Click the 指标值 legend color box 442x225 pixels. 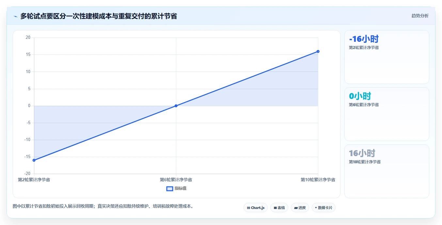(169, 188)
